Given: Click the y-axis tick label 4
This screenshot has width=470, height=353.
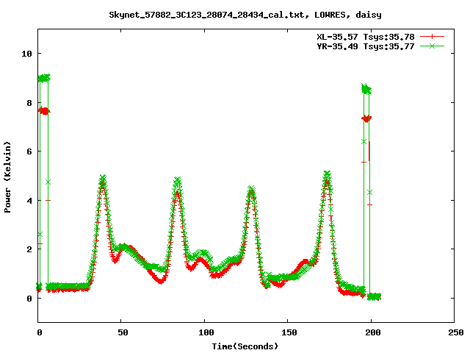Looking at the screenshot, I should (x=29, y=200).
